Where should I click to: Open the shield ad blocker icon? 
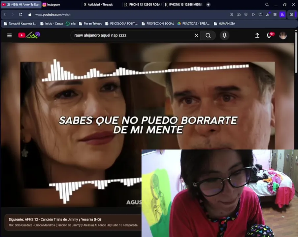[246, 14]
